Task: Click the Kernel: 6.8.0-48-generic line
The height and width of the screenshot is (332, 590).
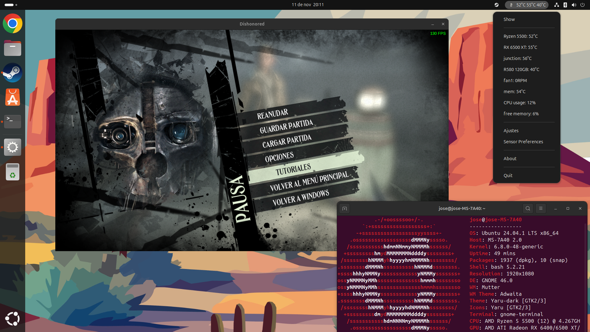Action: click(506, 247)
